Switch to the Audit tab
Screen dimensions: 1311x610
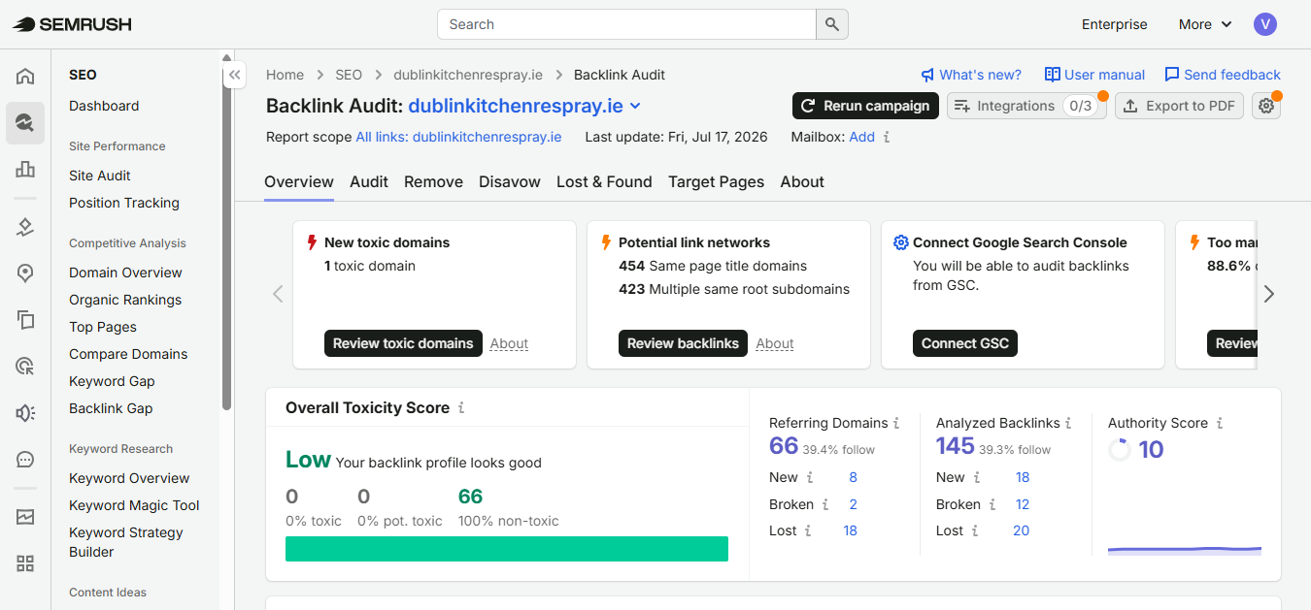coord(369,181)
